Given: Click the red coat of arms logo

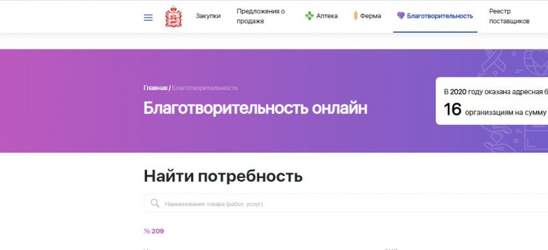Looking at the screenshot, I should pos(173,17).
